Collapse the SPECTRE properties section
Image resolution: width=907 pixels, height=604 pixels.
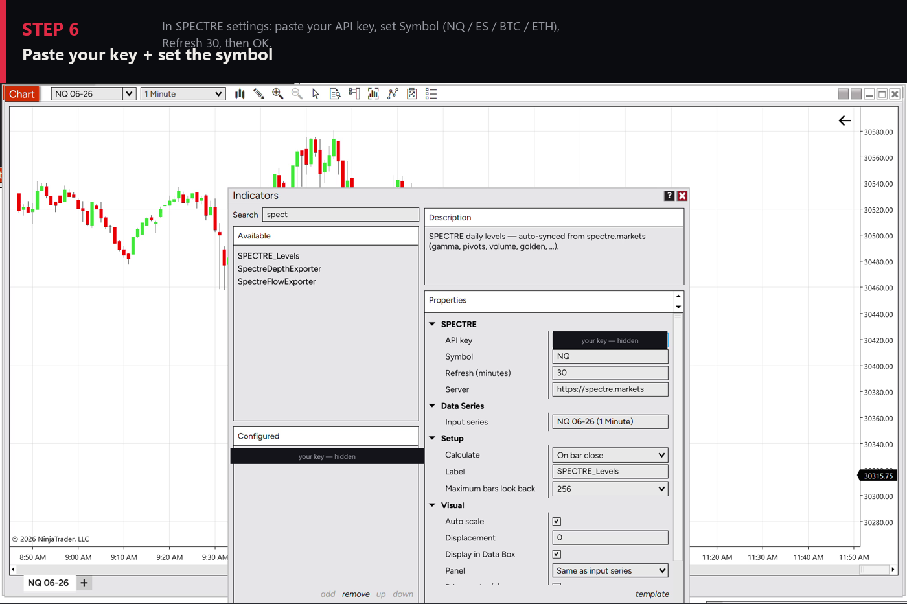(432, 324)
